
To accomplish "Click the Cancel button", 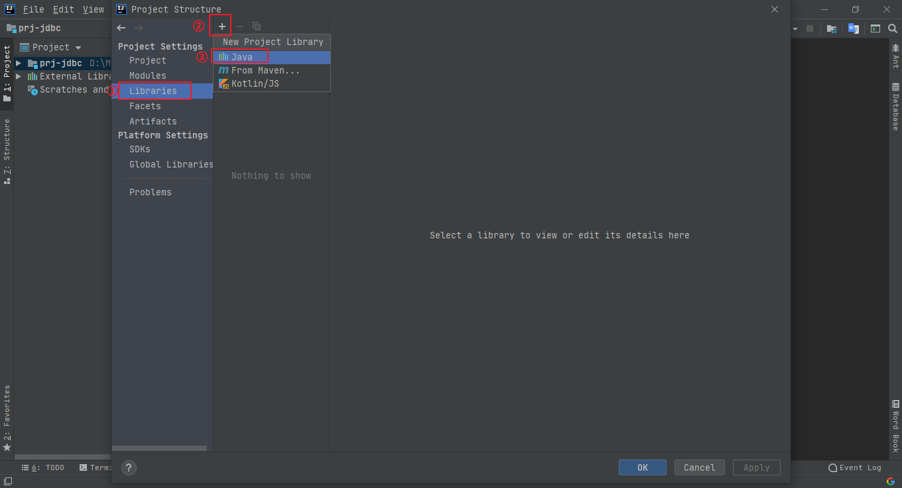I will point(700,467).
